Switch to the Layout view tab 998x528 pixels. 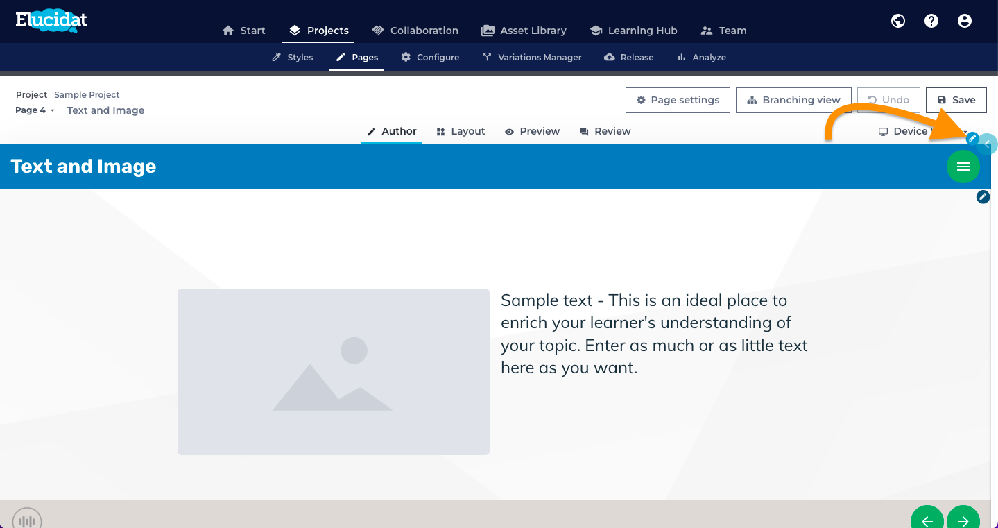[461, 131]
